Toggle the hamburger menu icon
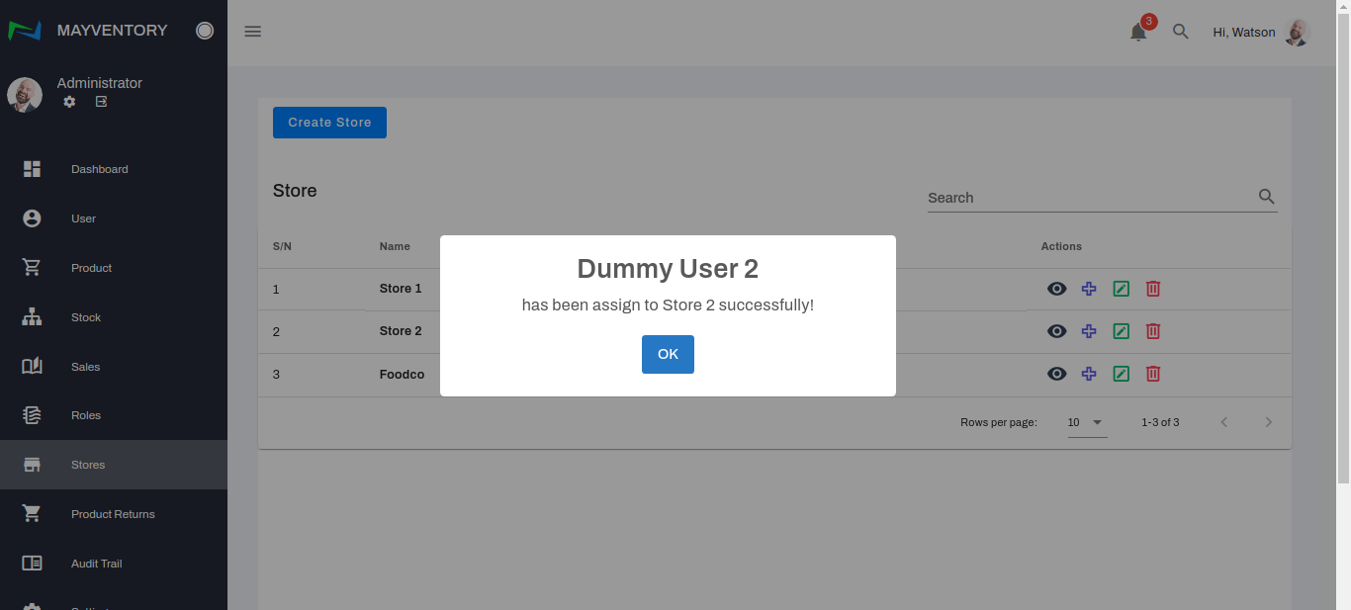 (253, 32)
